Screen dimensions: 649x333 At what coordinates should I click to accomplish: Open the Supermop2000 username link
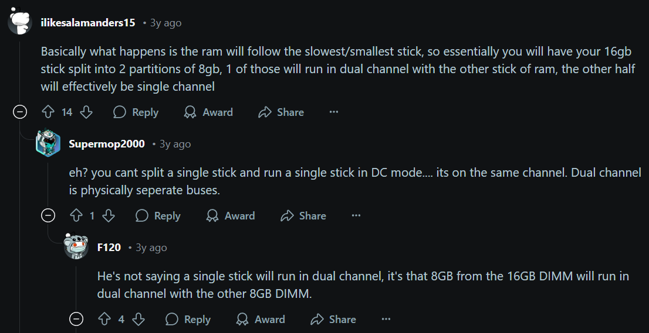pos(106,144)
